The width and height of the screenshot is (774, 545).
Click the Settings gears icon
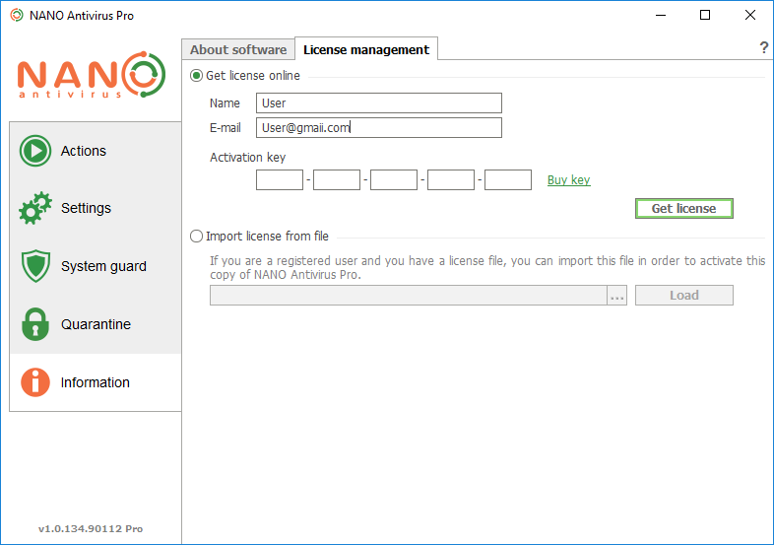pos(35,208)
